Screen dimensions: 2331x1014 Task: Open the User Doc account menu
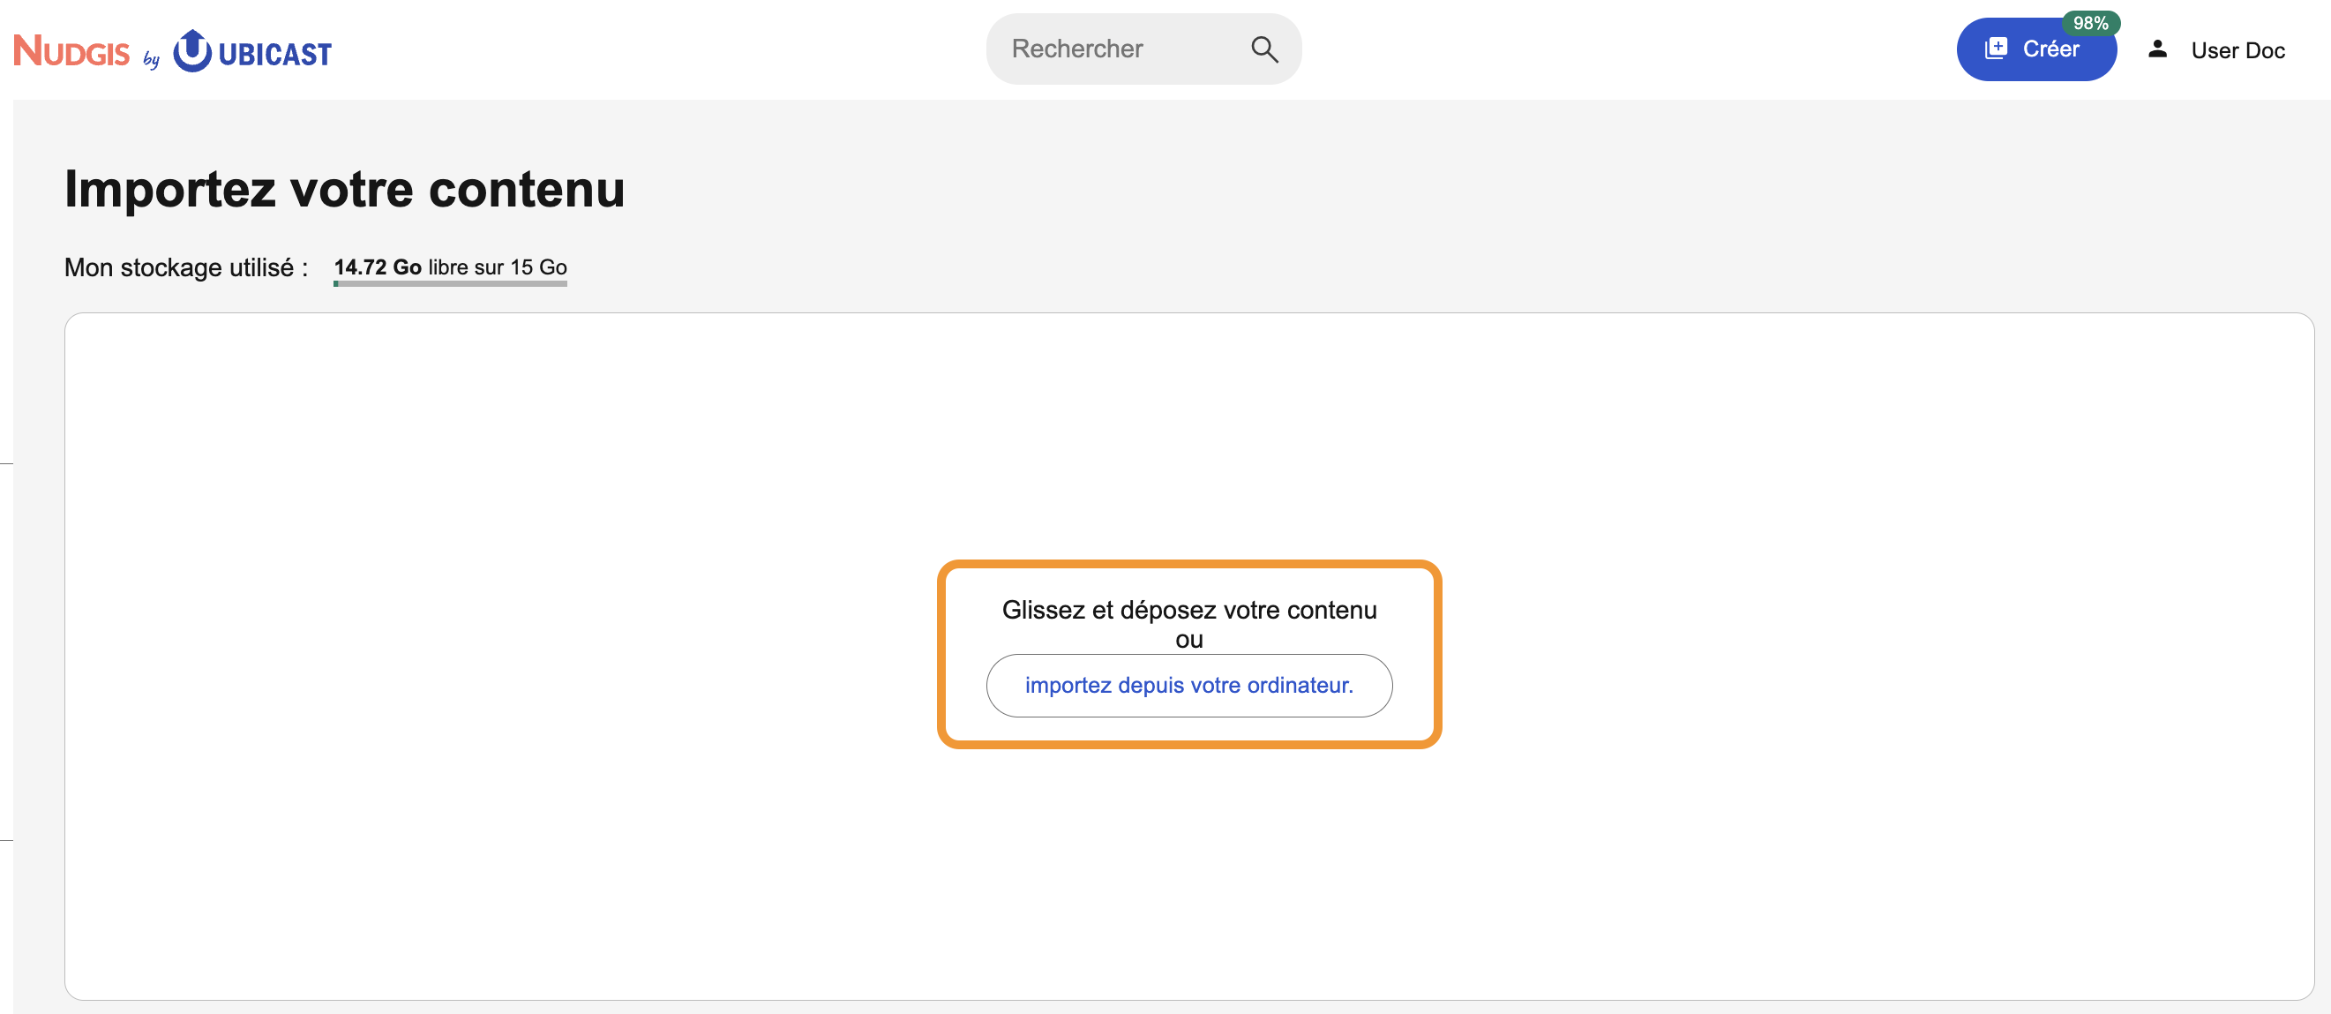pos(2237,50)
